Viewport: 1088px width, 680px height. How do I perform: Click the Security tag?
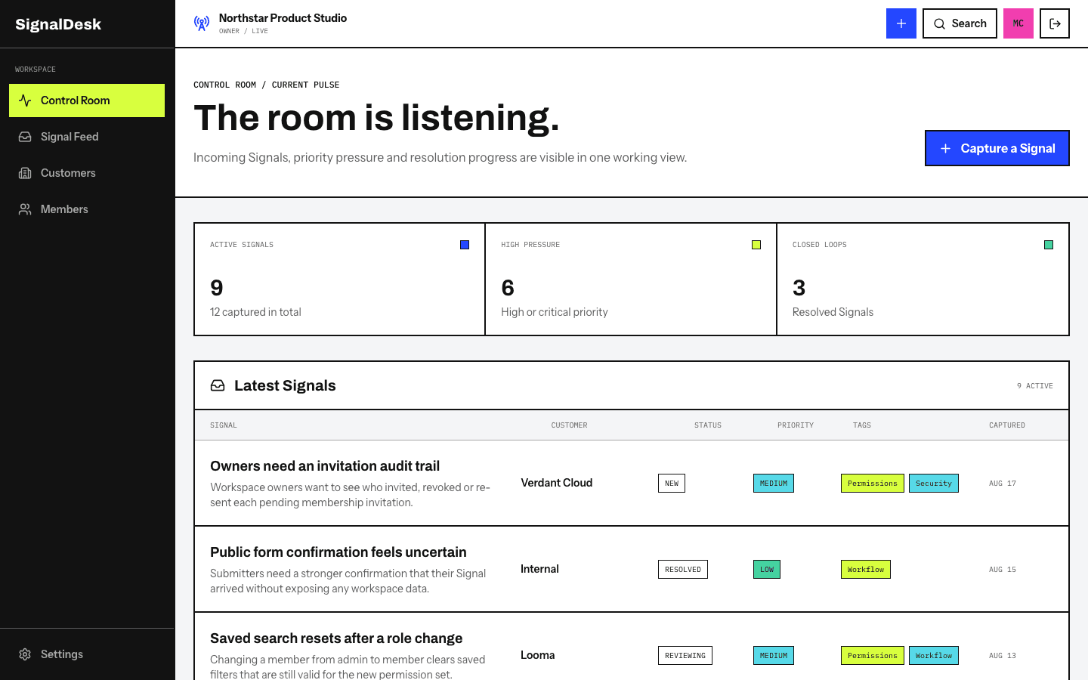tap(934, 484)
